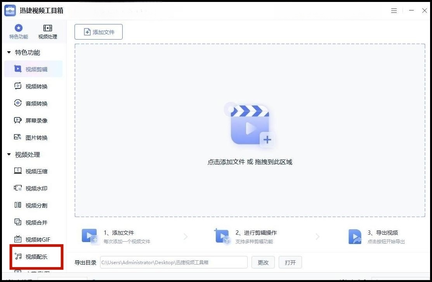Launch the 屏幕录像 screen recording tool
The image size is (432, 282).
tap(33, 120)
